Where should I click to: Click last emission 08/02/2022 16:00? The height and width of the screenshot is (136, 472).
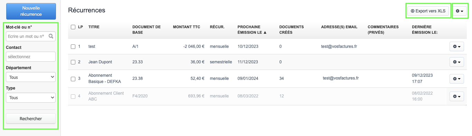(422, 96)
